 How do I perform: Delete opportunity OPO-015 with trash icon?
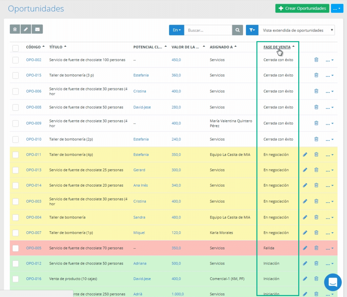click(x=316, y=75)
